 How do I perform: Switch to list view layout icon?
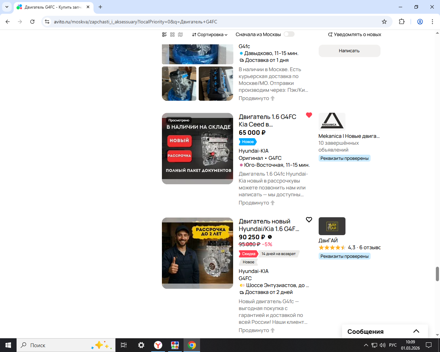[x=165, y=34]
